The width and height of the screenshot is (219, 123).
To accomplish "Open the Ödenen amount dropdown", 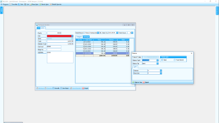I will pyautogui.click(x=161, y=71).
